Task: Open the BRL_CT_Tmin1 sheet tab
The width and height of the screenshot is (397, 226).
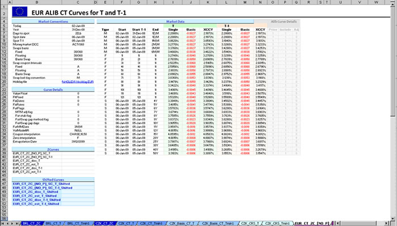Action: click(78, 224)
